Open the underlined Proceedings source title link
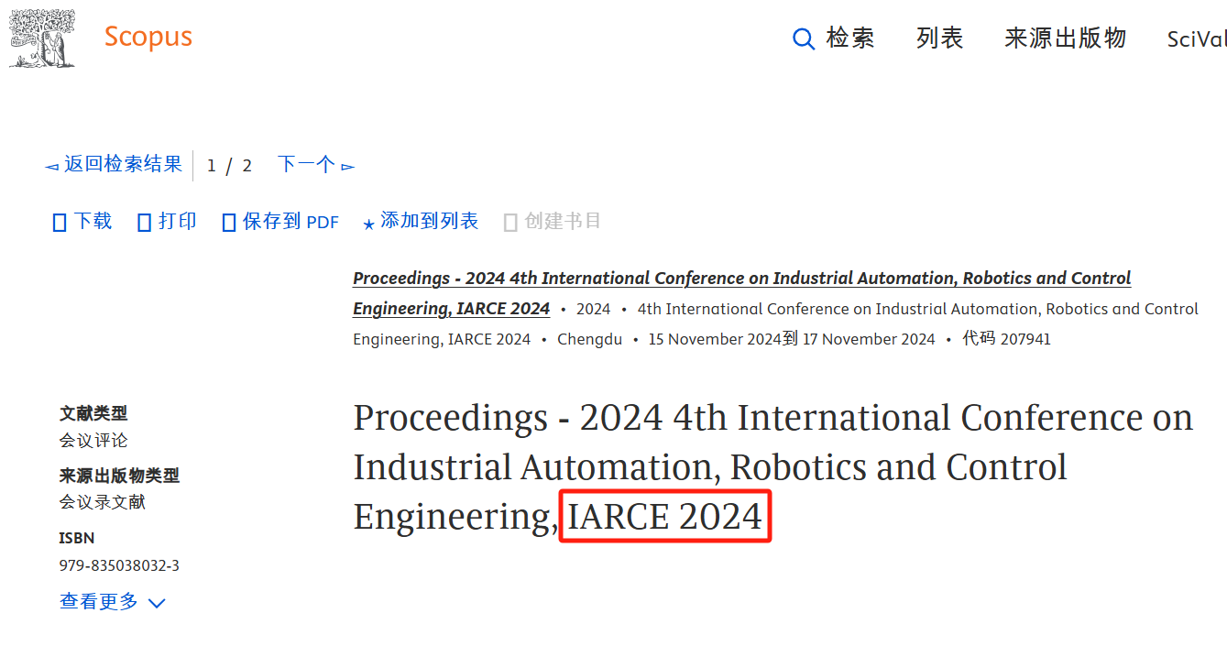This screenshot has width=1227, height=646. coord(741,279)
